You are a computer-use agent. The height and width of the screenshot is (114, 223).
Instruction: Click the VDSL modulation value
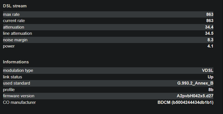click(x=208, y=70)
